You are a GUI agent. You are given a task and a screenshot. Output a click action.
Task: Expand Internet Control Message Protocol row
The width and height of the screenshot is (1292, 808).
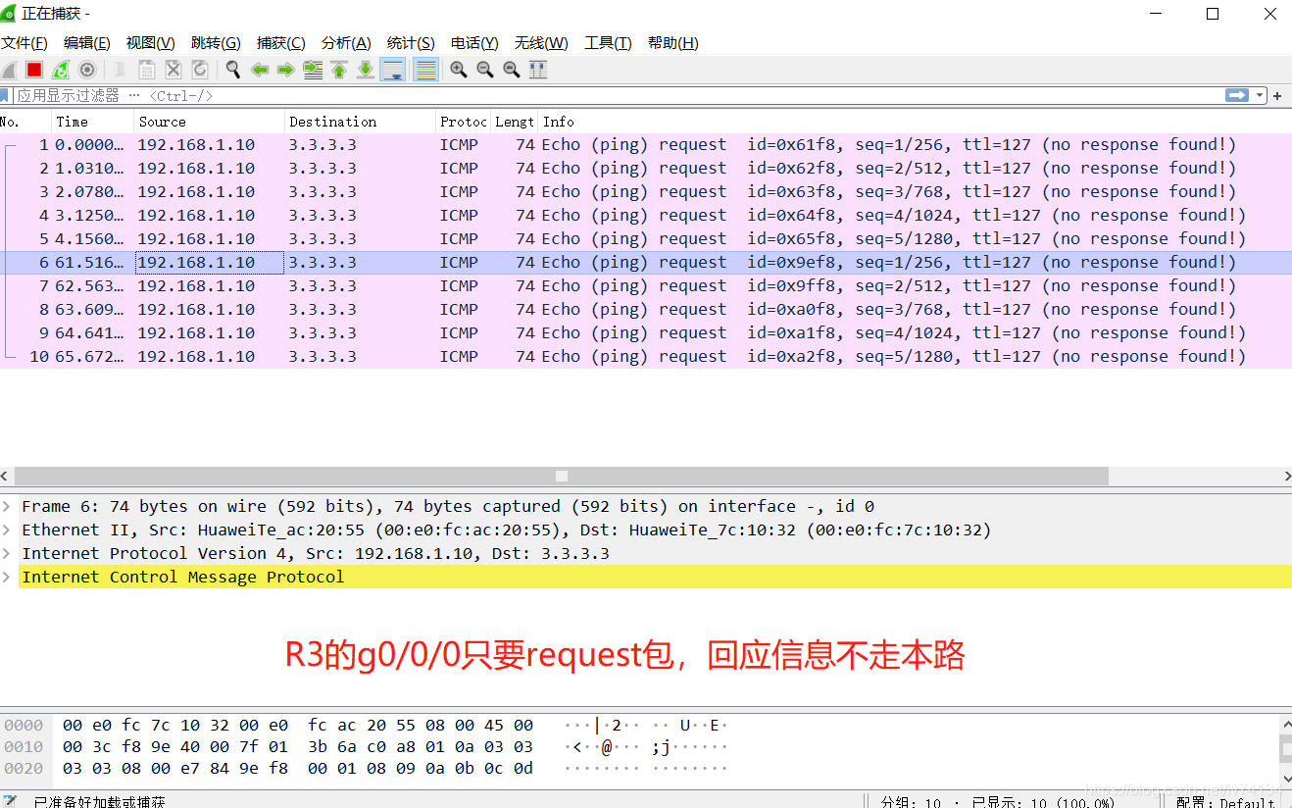[x=7, y=577]
